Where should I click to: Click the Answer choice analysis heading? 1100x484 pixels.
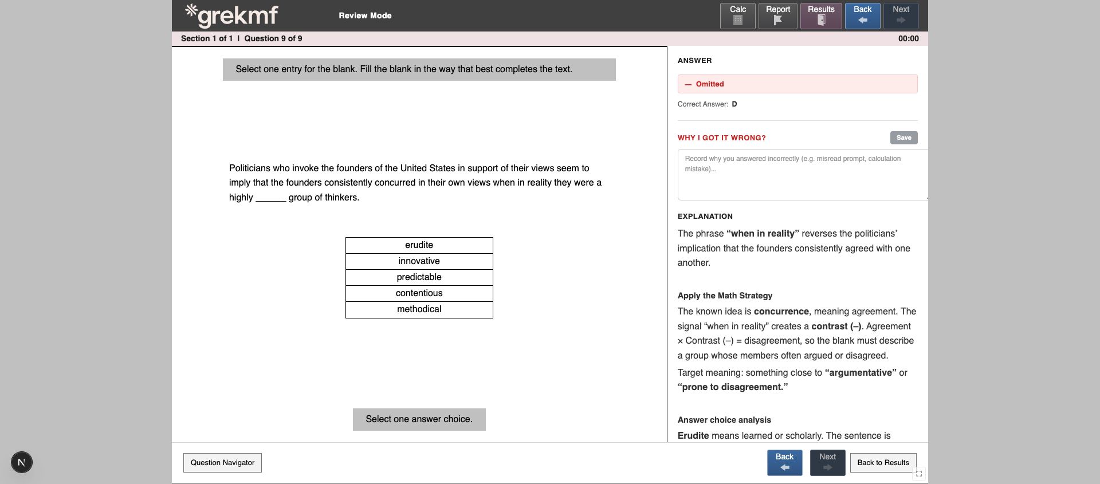[x=724, y=420]
